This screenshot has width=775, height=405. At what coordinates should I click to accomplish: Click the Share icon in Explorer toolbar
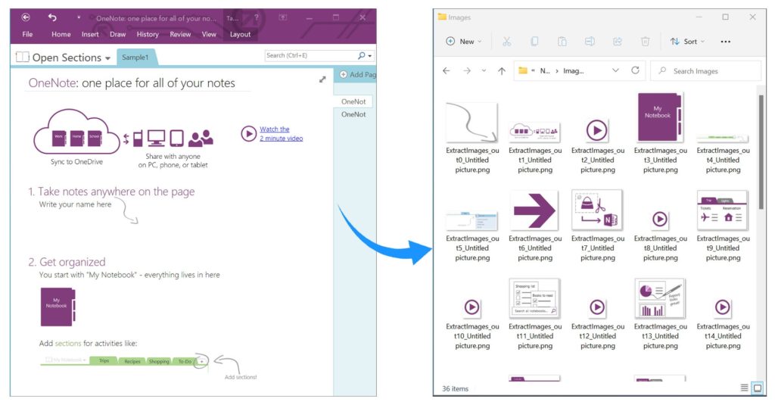618,42
